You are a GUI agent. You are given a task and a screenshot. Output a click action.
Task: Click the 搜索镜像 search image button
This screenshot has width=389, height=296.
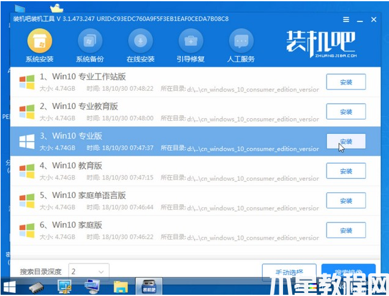coord(349,271)
